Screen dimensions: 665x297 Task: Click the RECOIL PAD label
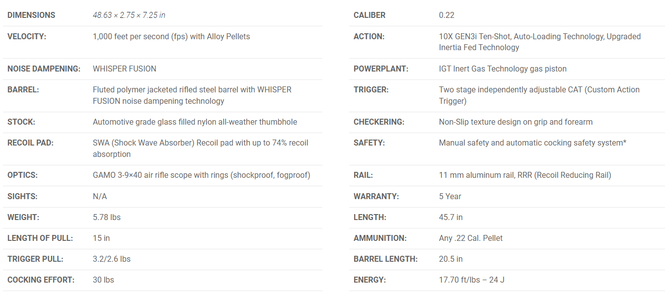coord(30,143)
